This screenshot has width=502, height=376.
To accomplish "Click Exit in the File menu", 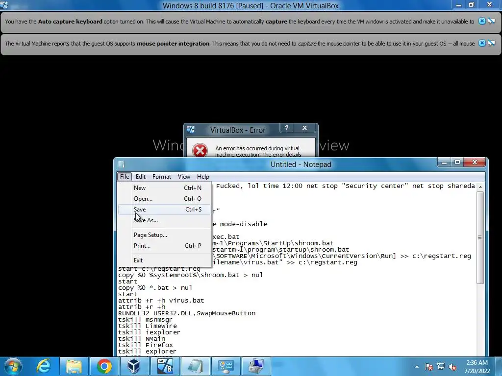I will (x=164, y=260).
